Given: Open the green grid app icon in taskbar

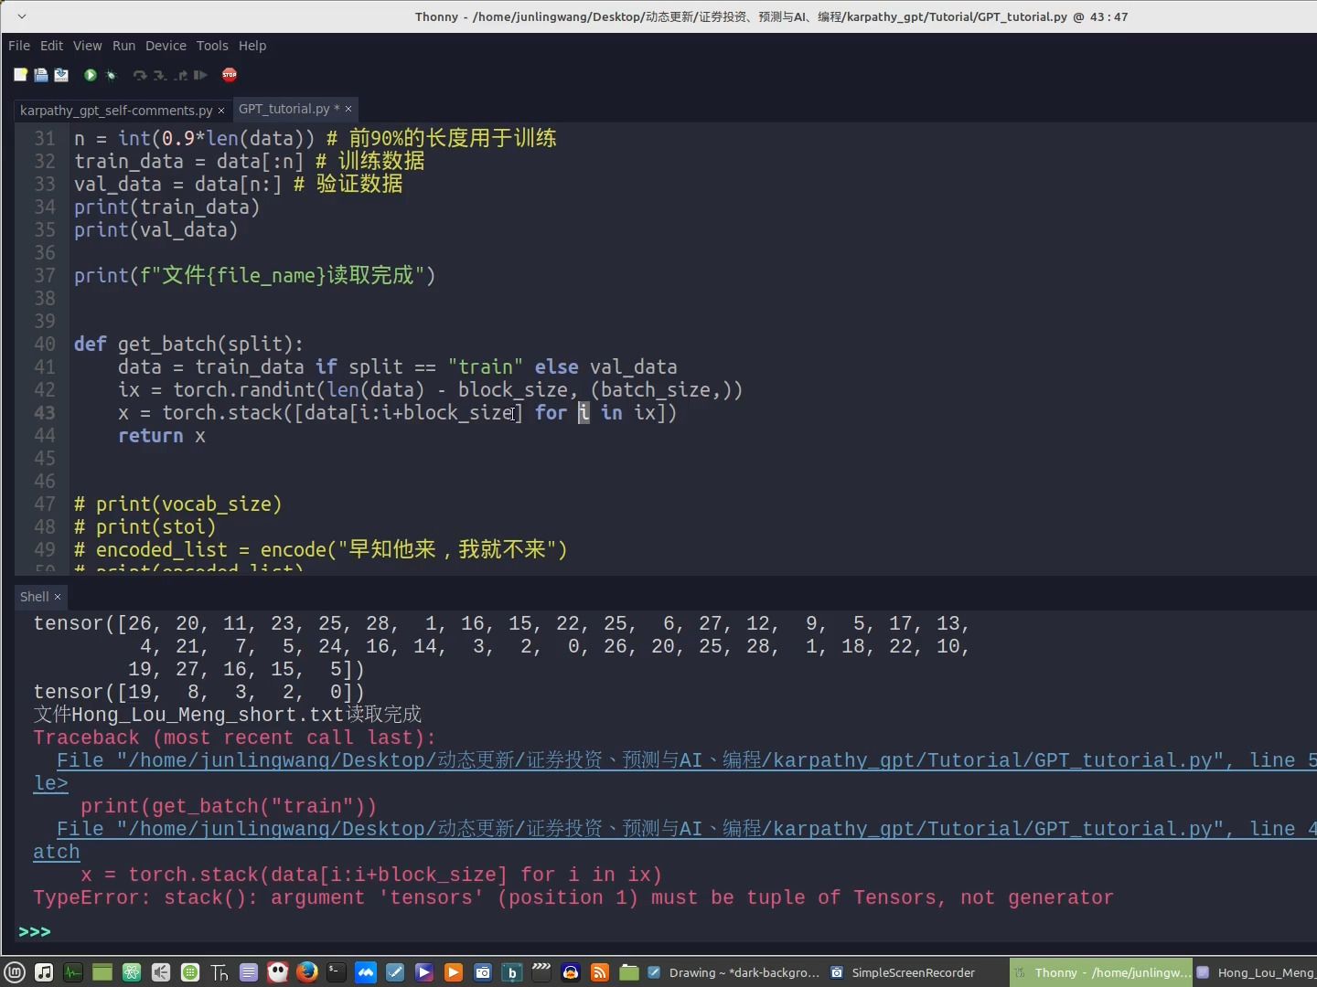Looking at the screenshot, I should pos(190,972).
